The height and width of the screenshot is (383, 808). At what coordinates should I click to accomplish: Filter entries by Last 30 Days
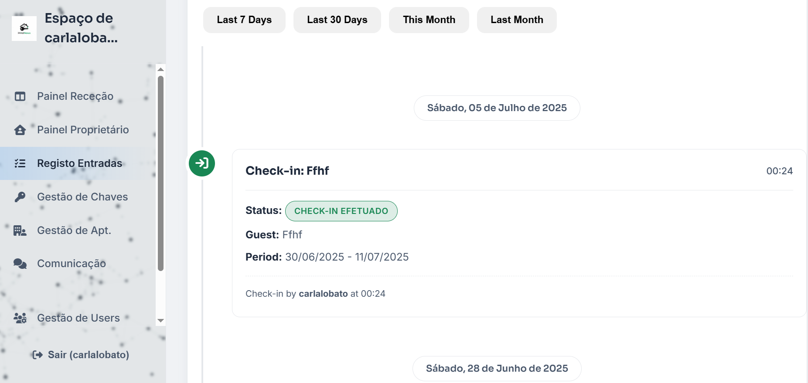[x=337, y=20]
